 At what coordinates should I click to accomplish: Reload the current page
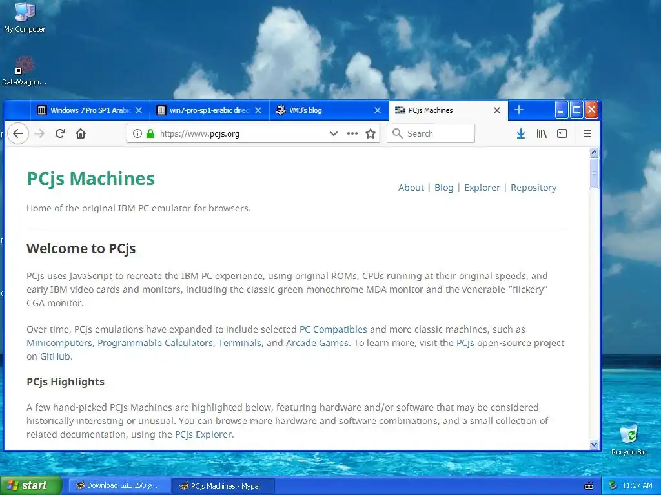click(x=60, y=133)
